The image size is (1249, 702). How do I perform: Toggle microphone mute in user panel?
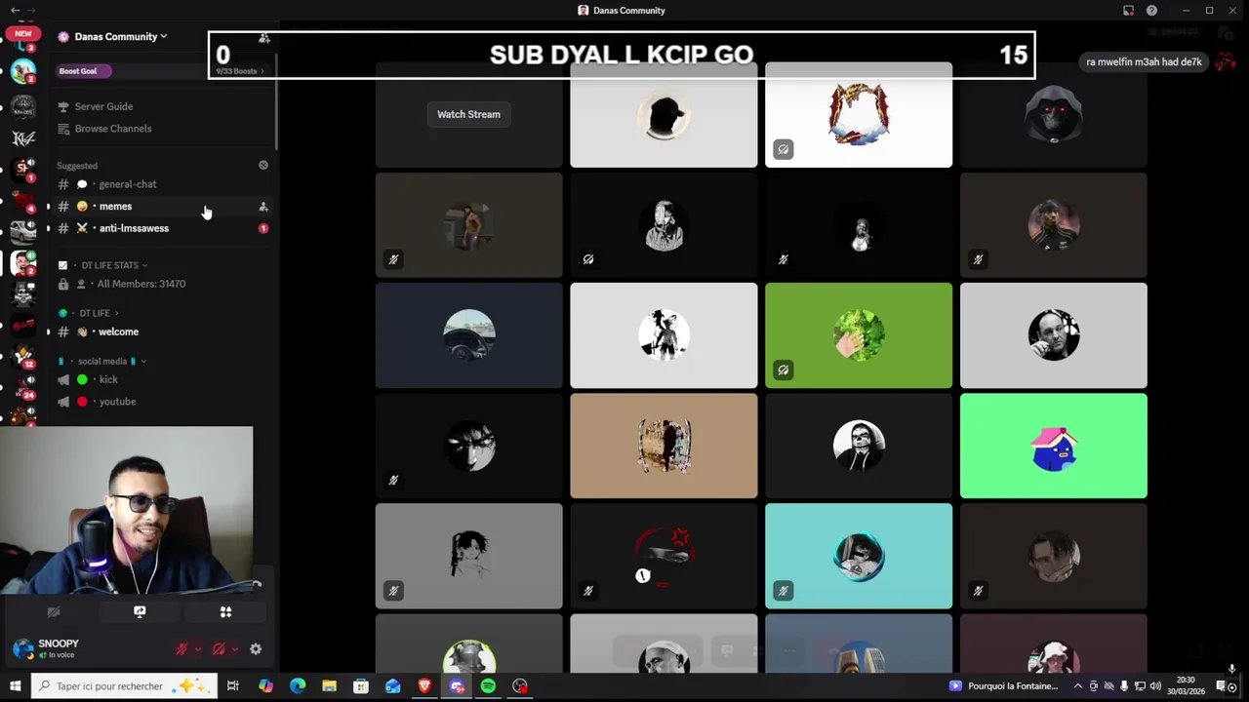[x=181, y=649]
